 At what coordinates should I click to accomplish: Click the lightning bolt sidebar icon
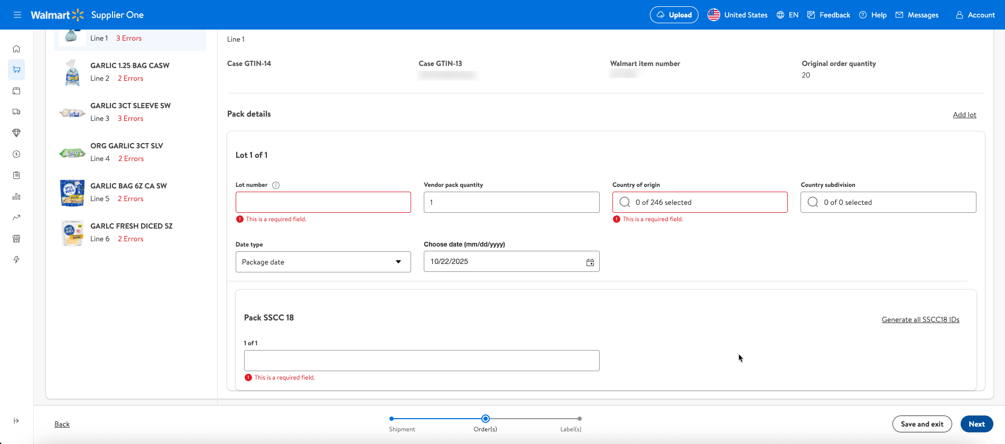pyautogui.click(x=16, y=260)
